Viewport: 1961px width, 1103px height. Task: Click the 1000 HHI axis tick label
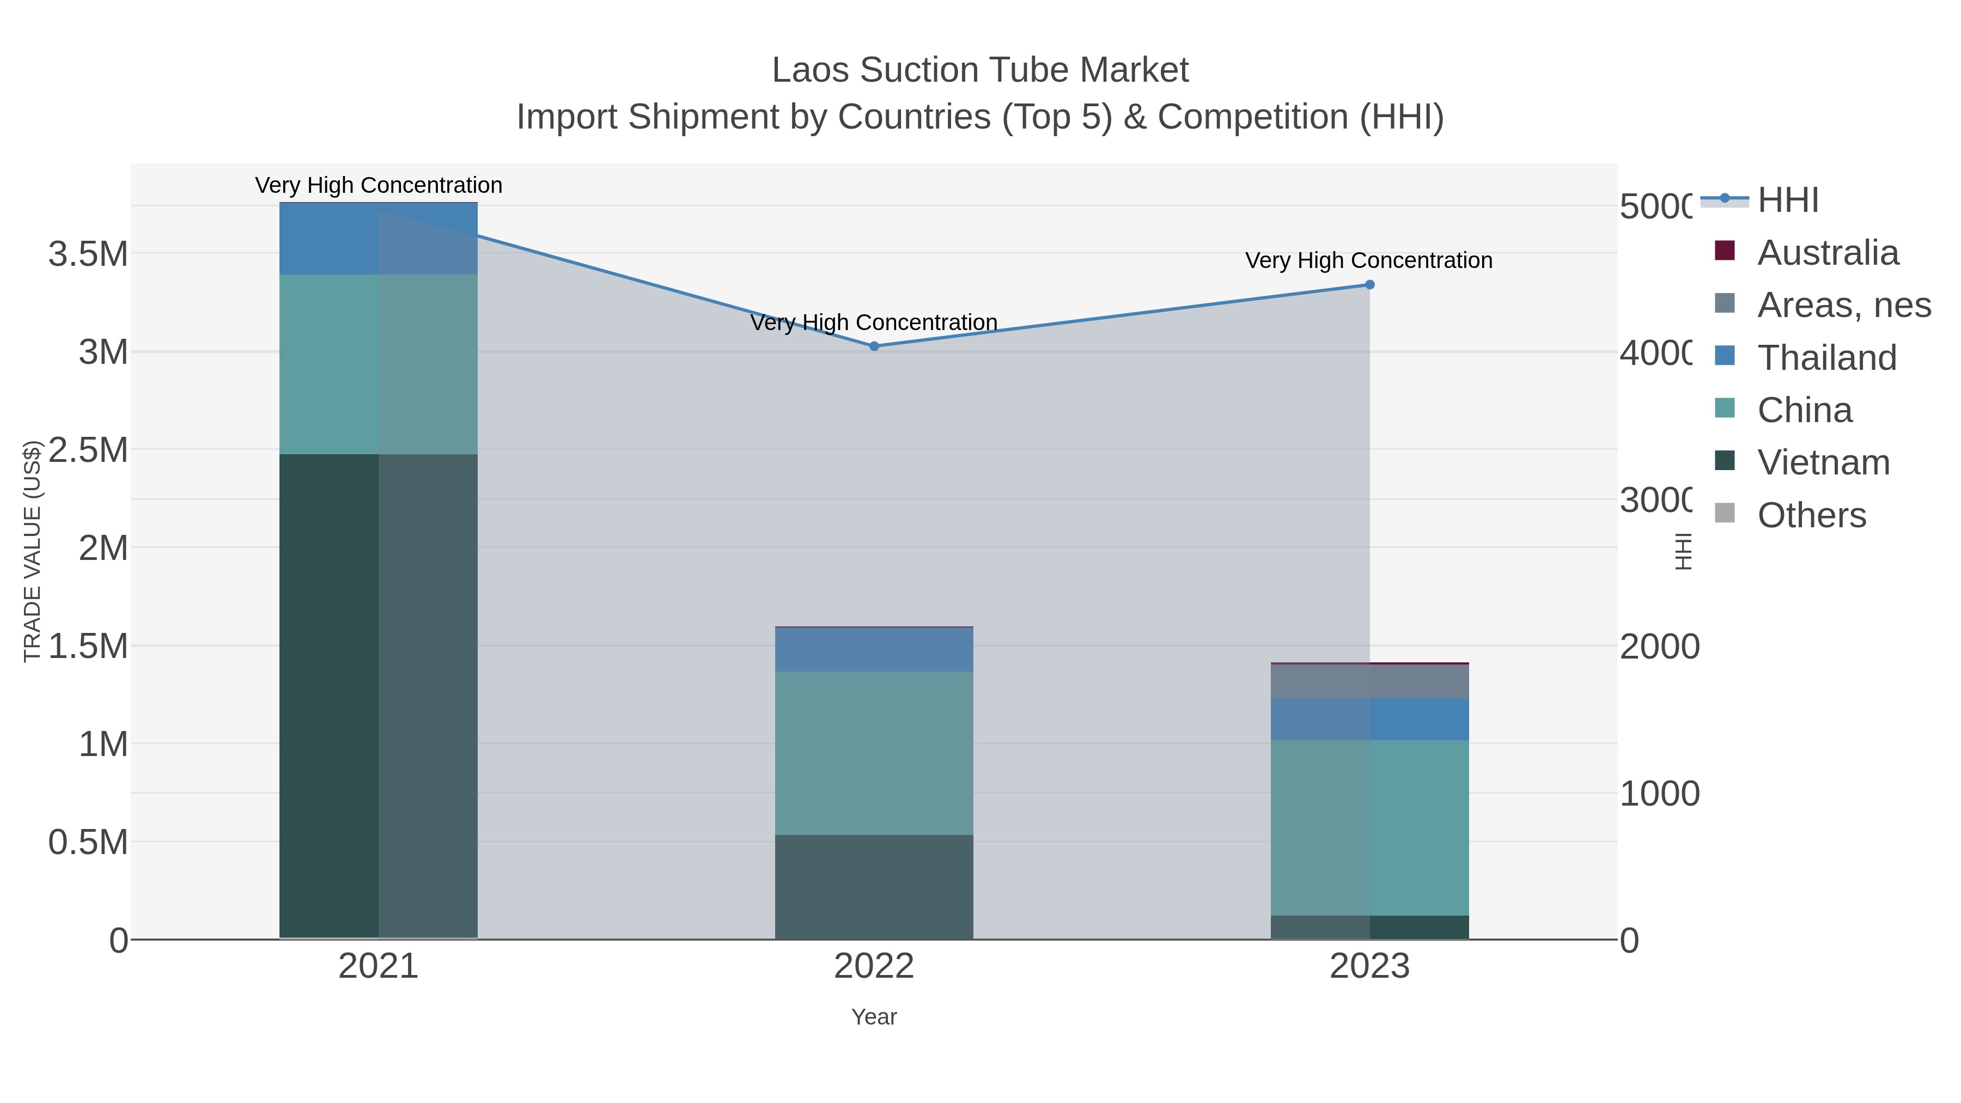click(1660, 793)
